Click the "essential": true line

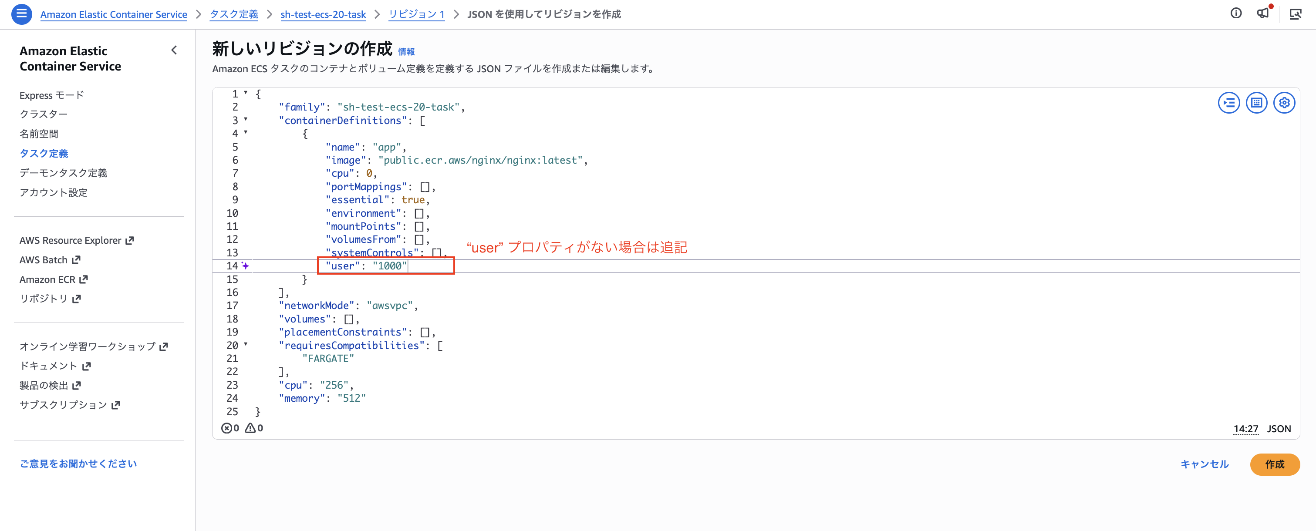[x=378, y=200]
